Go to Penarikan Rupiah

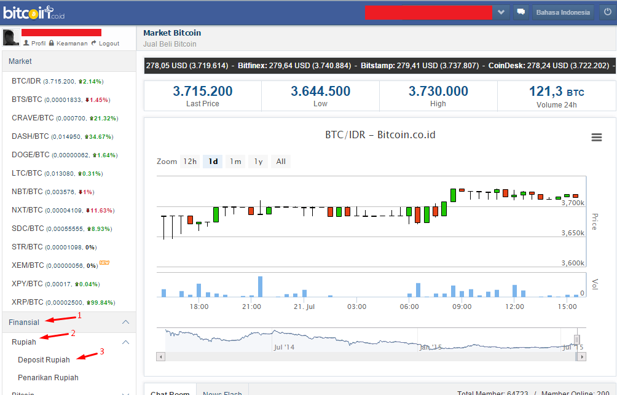pyautogui.click(x=49, y=377)
